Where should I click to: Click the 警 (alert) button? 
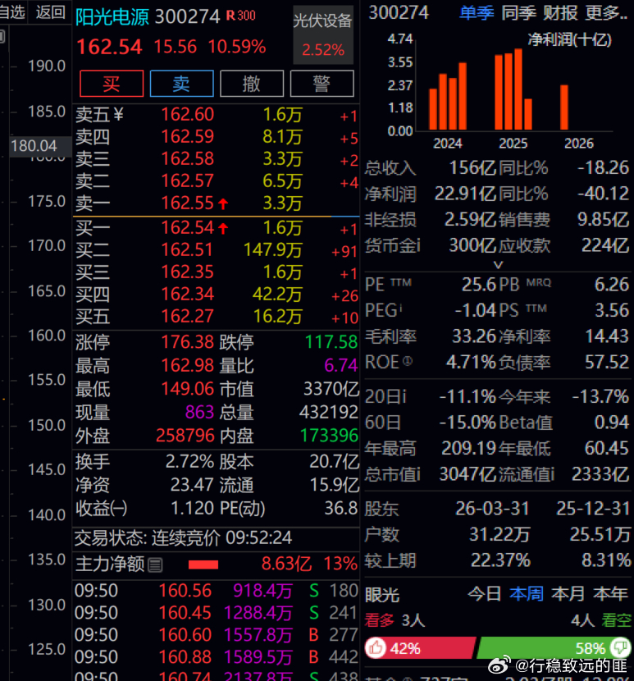tap(322, 84)
